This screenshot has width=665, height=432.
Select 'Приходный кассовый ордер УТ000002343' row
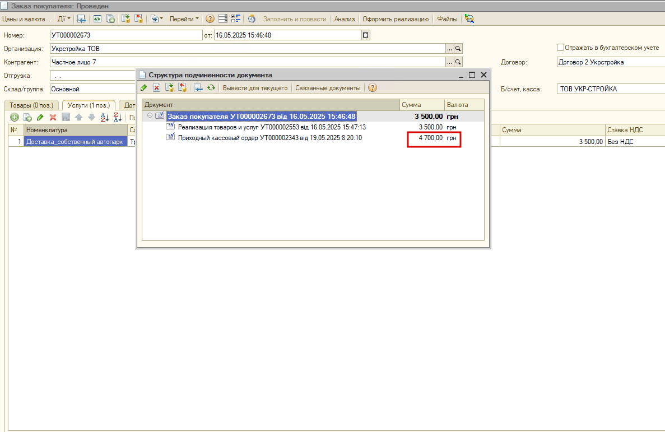click(x=313, y=138)
